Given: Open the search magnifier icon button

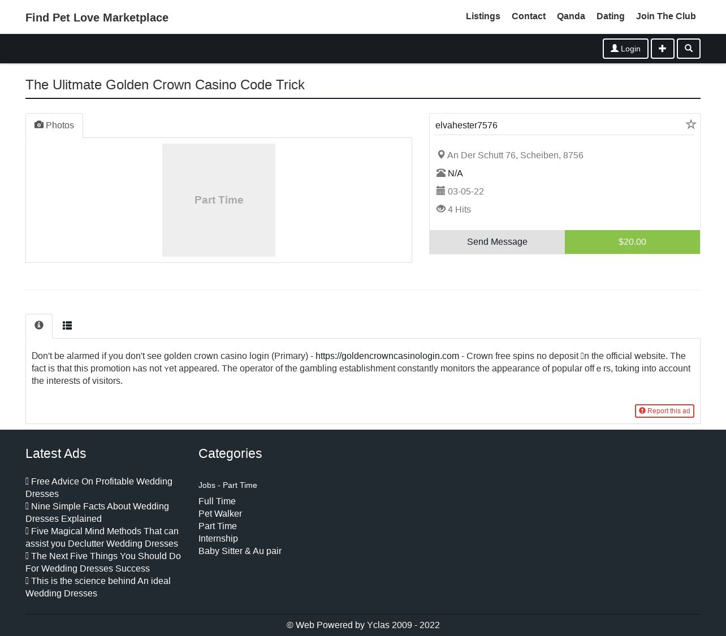Looking at the screenshot, I should pos(688,49).
